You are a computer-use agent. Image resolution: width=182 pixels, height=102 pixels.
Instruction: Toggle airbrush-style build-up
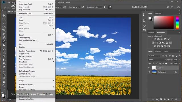pyautogui.click(x=83, y=7)
